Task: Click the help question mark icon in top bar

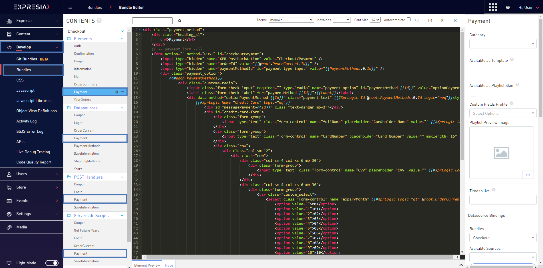Action: [508, 7]
